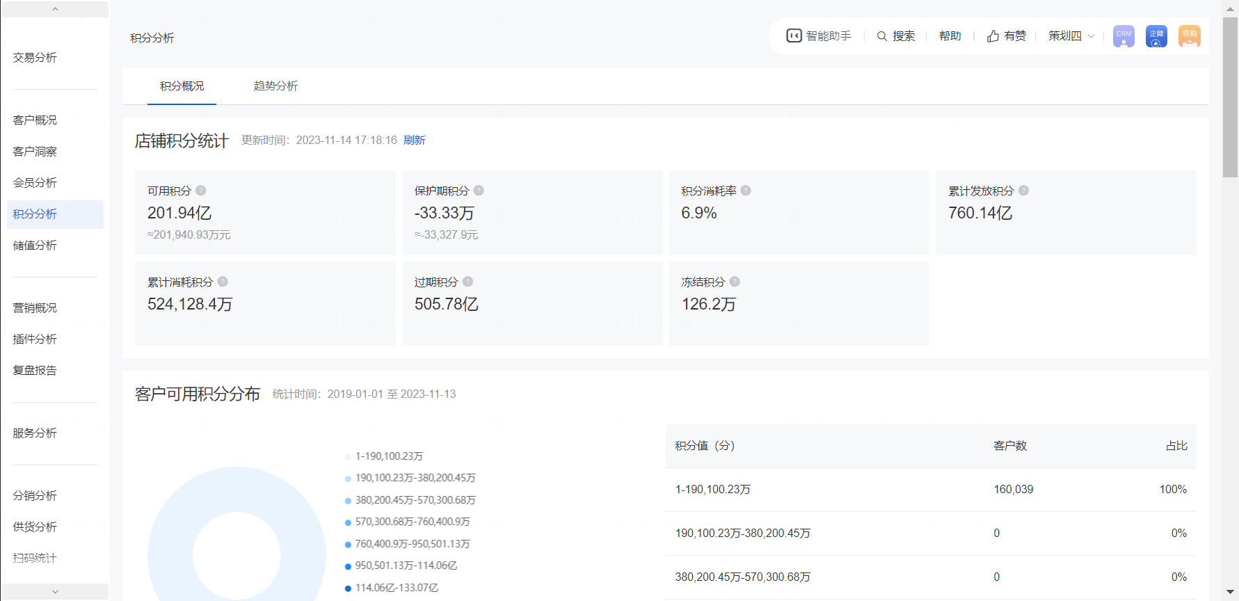
Task: Switch to the 趋势分析 tab
Action: click(x=275, y=86)
